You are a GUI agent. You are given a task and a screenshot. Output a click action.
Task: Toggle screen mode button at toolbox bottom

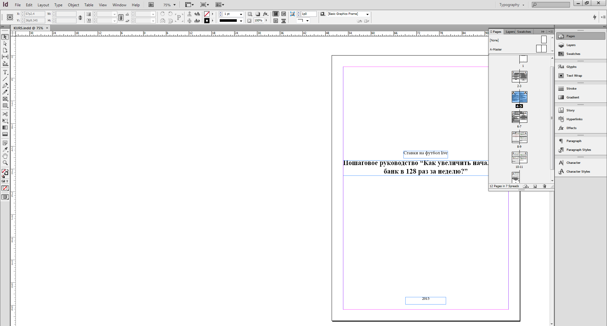coord(5,197)
